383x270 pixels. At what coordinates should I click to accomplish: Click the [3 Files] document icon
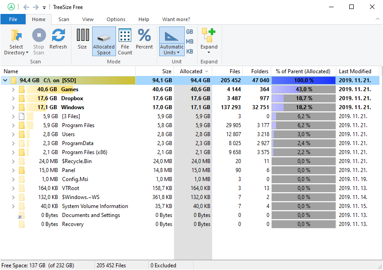pyautogui.click(x=22, y=116)
